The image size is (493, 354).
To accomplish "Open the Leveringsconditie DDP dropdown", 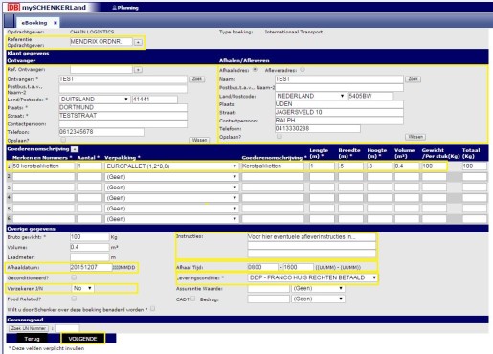I will (313, 277).
